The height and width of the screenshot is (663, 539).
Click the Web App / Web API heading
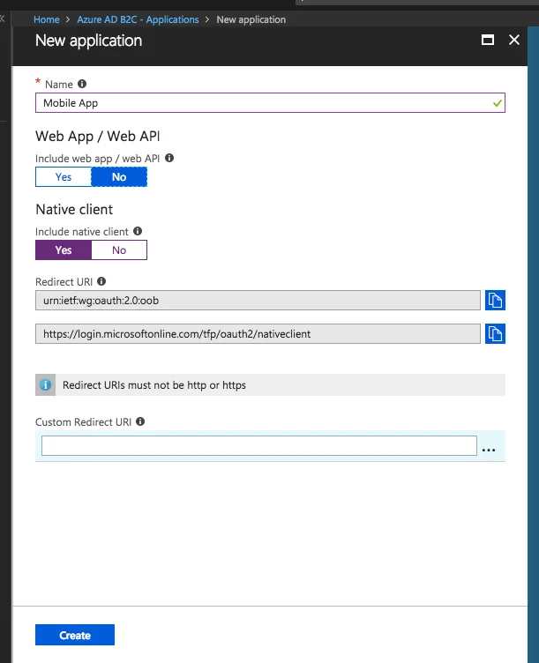pos(98,136)
